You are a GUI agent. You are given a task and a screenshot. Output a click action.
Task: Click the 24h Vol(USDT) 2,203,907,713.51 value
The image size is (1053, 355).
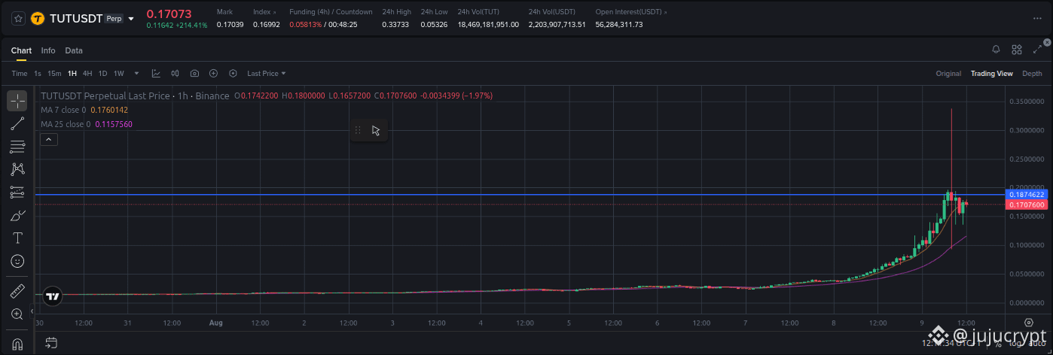pos(557,25)
